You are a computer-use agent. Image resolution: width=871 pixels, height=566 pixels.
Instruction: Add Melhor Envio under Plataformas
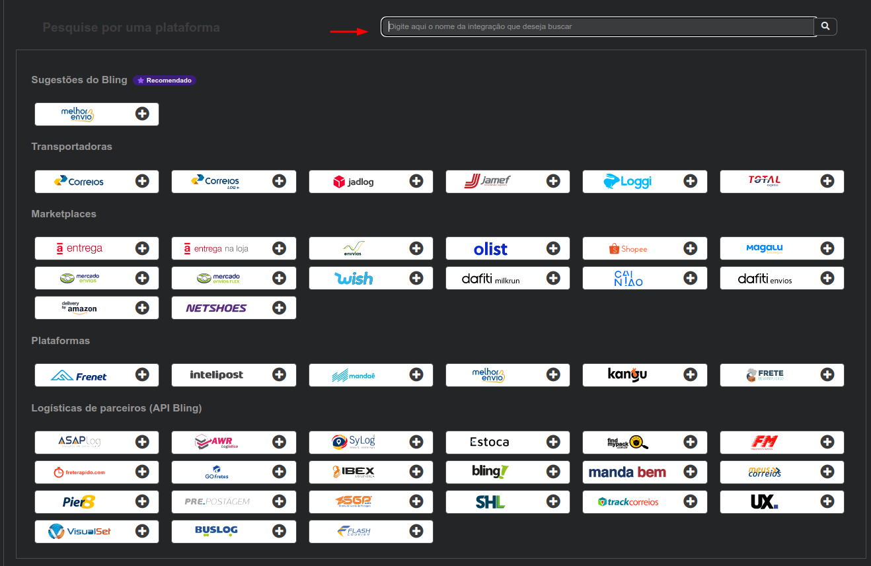point(553,375)
